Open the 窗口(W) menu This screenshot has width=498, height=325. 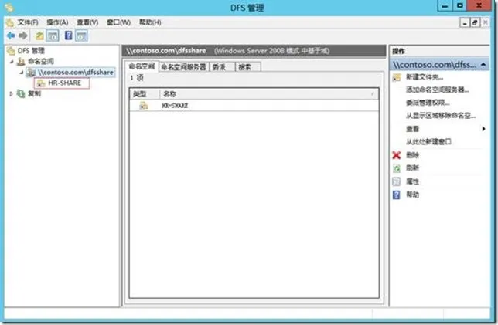coord(118,22)
